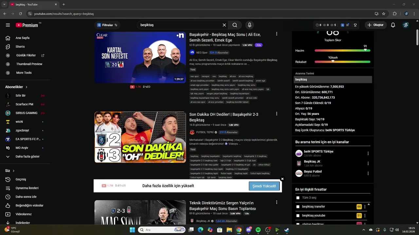Click the Oluştur create button
This screenshot has height=235, width=419.
[375, 25]
